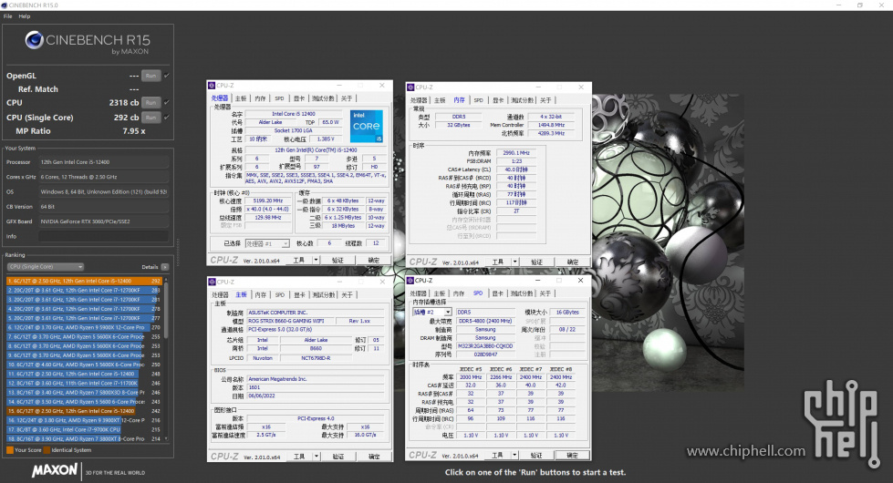893x483 pixels.
Task: Click CPU-Z title icon of the SPD window
Action: click(410, 281)
